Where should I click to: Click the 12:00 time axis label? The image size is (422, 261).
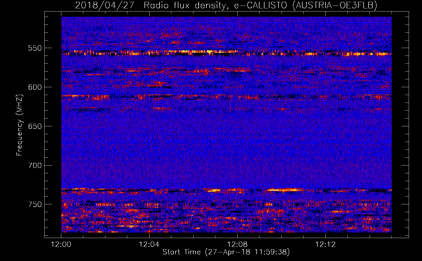61,245
